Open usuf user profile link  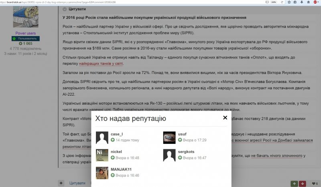coord(182,134)
